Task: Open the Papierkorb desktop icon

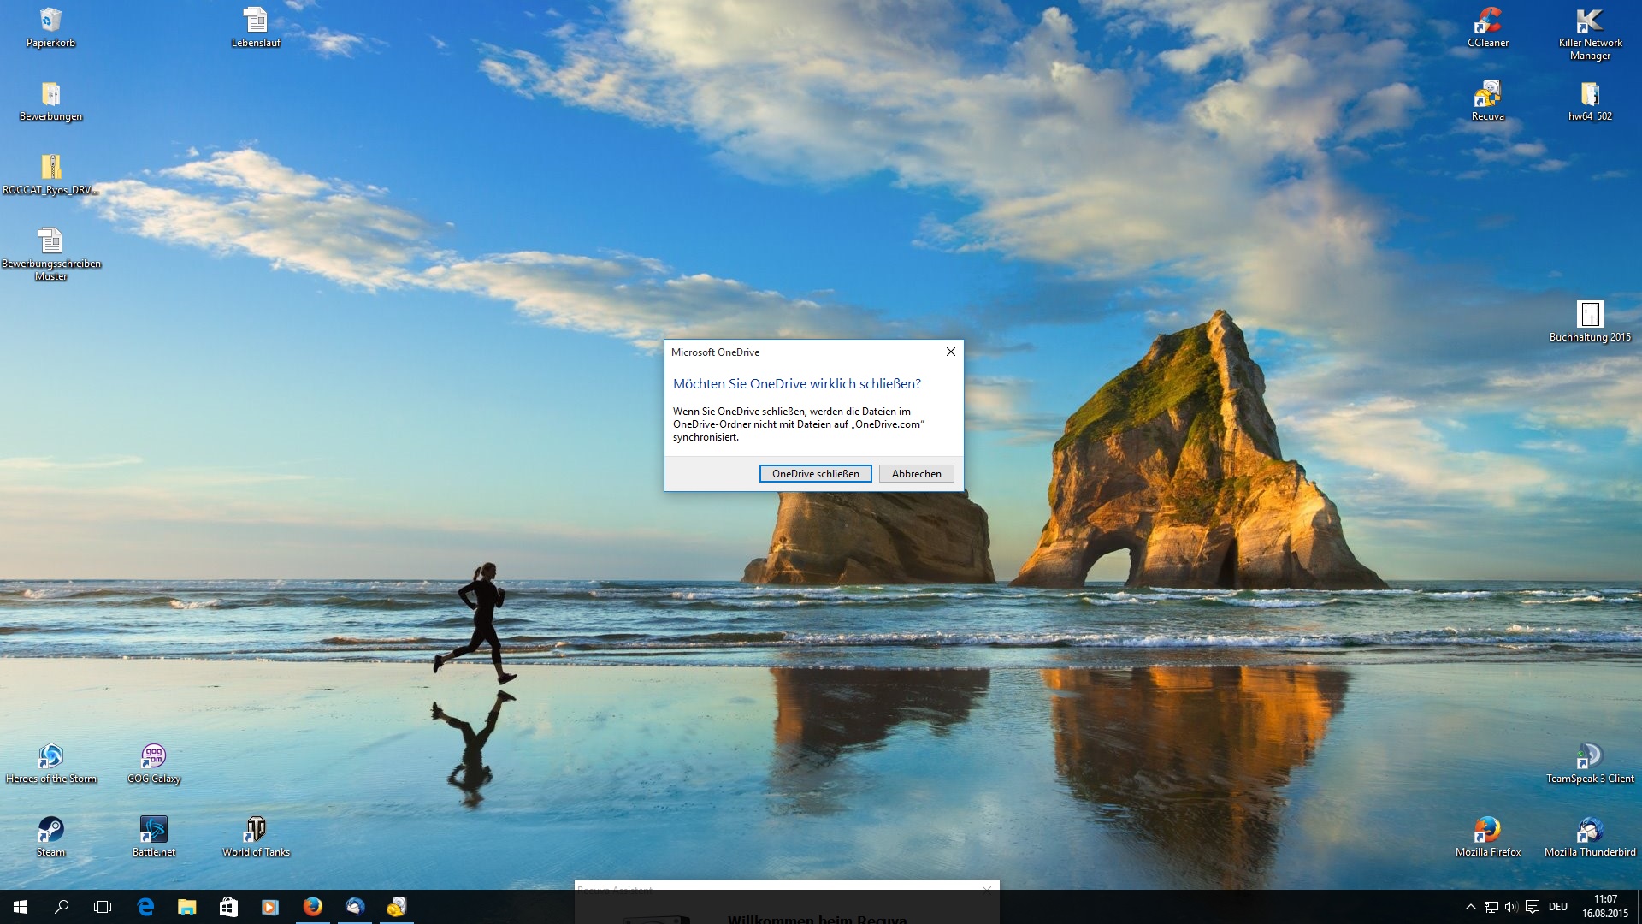Action: 50,20
